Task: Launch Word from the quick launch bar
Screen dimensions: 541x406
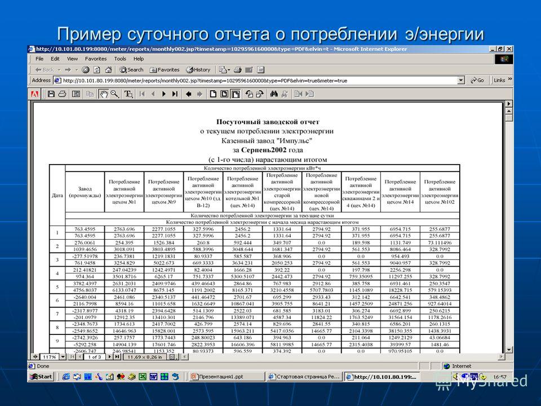Action: tap(153, 377)
